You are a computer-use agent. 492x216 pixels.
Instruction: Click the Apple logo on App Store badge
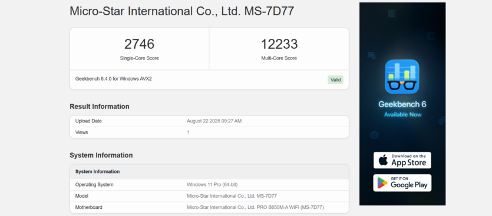tap(383, 160)
